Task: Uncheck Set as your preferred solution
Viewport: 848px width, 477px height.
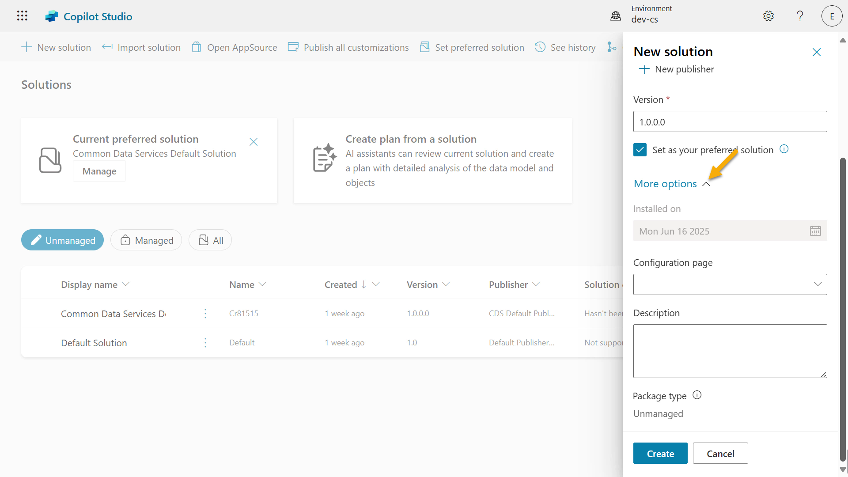Action: (640, 150)
